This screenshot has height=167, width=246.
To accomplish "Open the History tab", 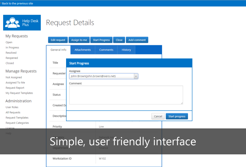I will point(126,50).
